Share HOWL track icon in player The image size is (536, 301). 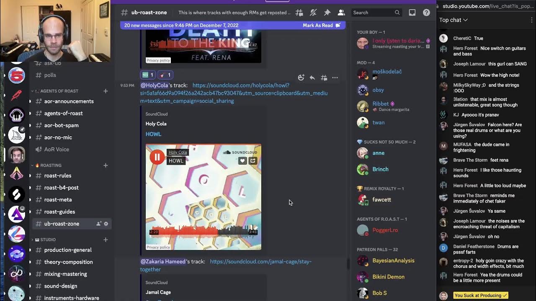pos(253,161)
